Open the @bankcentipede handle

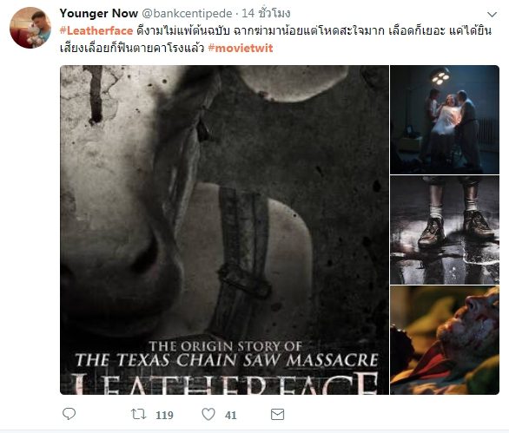pos(187,13)
